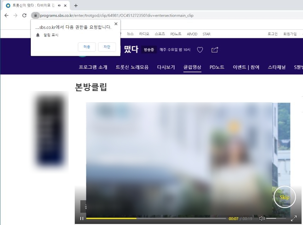
Task: Mute the video volume speaker icon
Action: click(x=262, y=218)
